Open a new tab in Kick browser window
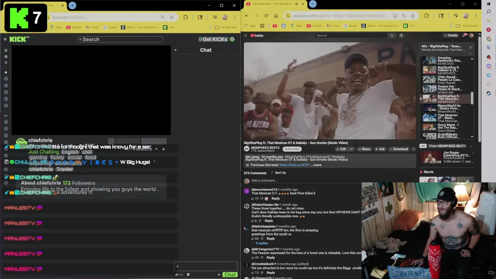 [x=72, y=5]
